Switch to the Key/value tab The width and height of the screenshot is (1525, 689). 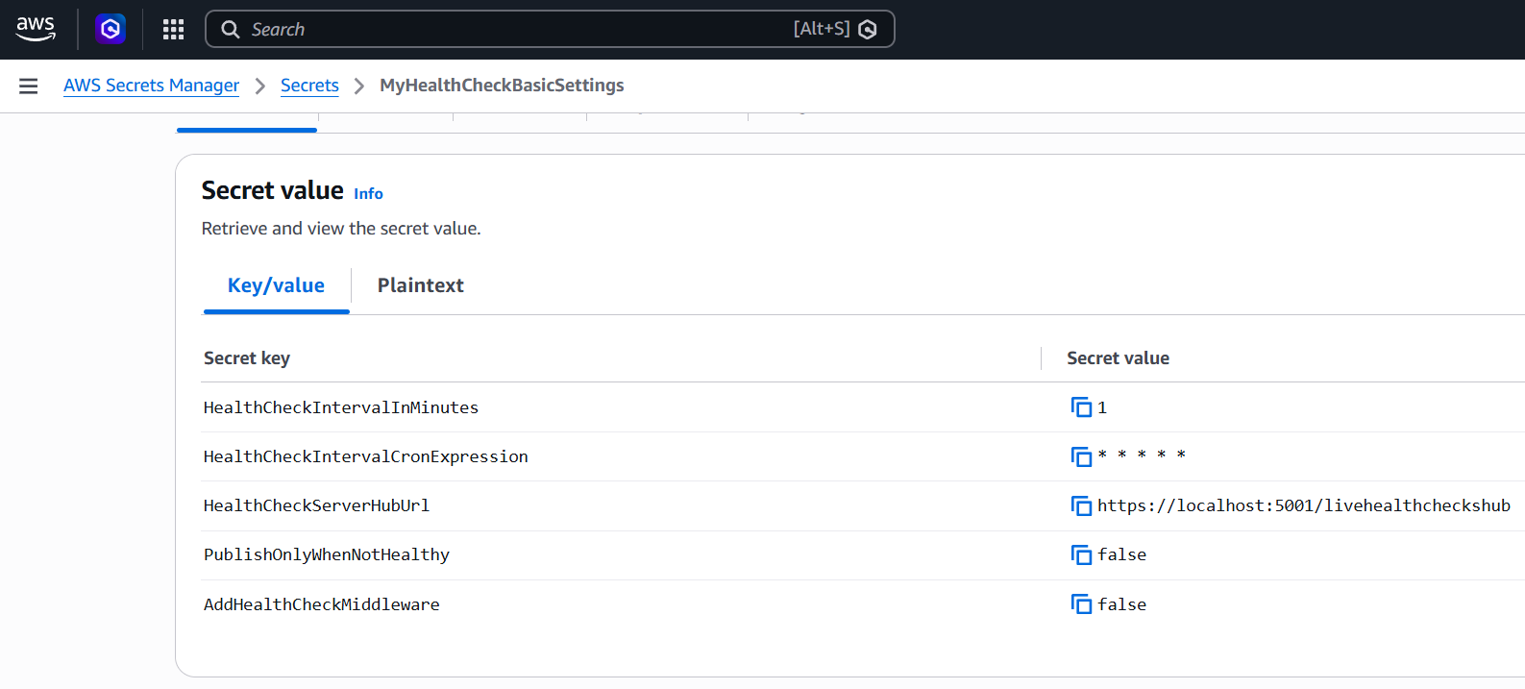pos(276,285)
